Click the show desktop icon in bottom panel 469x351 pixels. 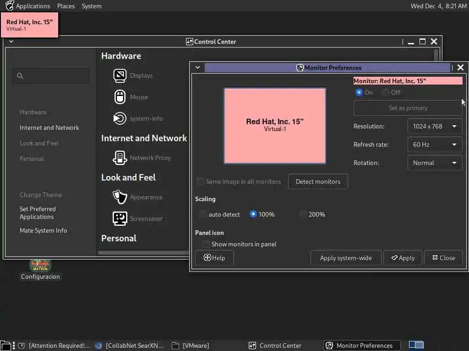click(x=5, y=346)
